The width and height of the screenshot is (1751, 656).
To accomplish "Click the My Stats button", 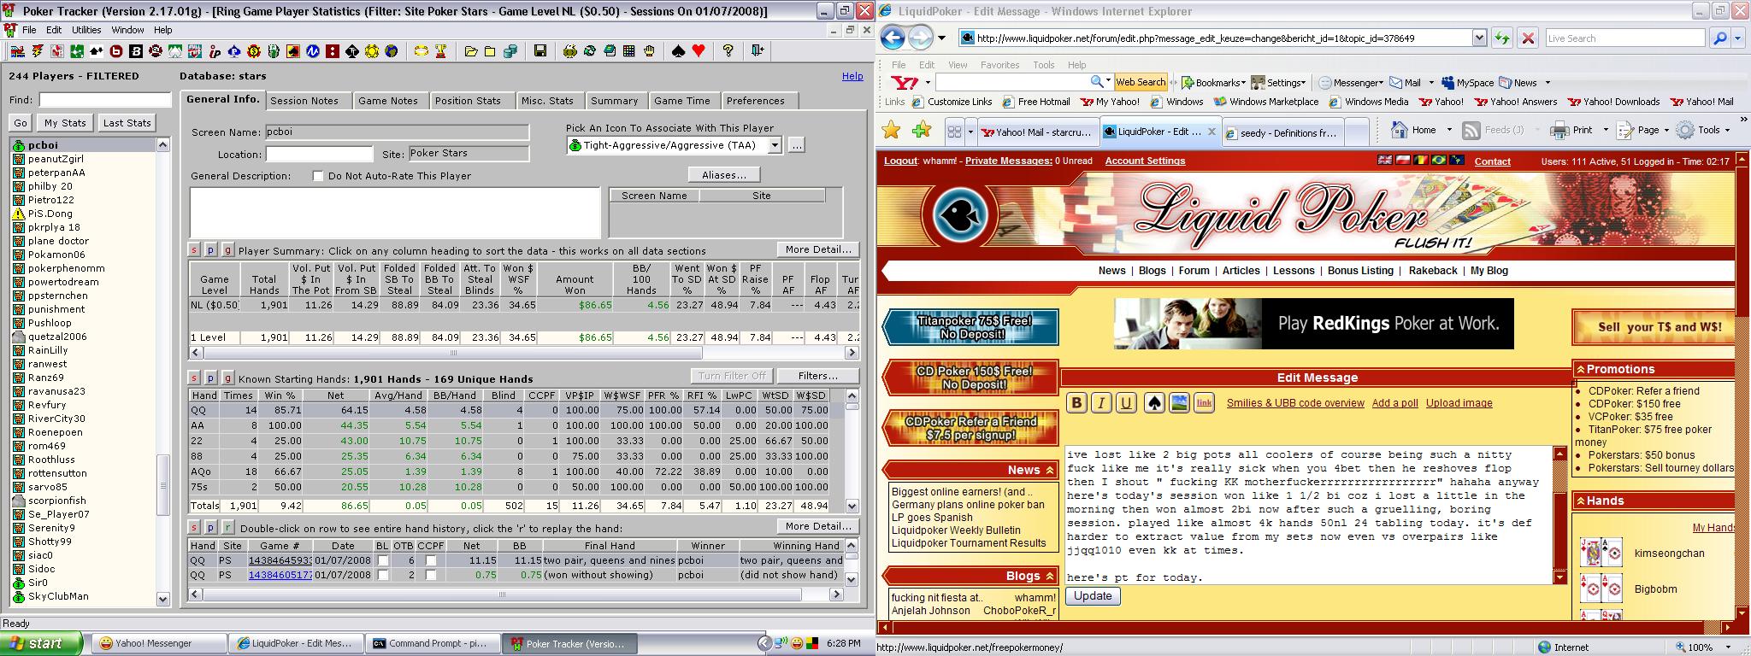I will [65, 123].
